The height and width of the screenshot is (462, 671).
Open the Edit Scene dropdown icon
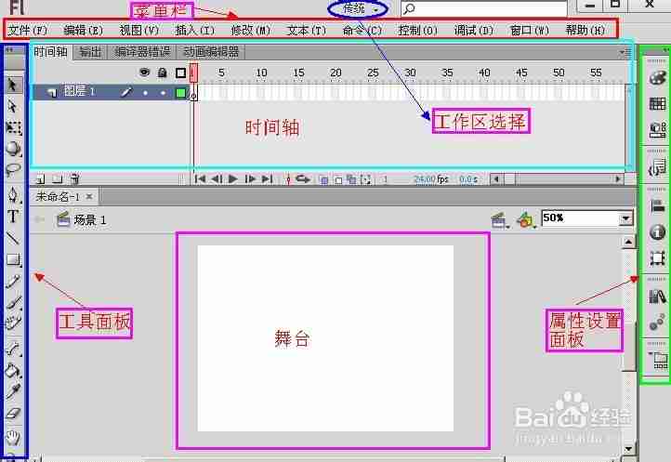click(x=499, y=220)
